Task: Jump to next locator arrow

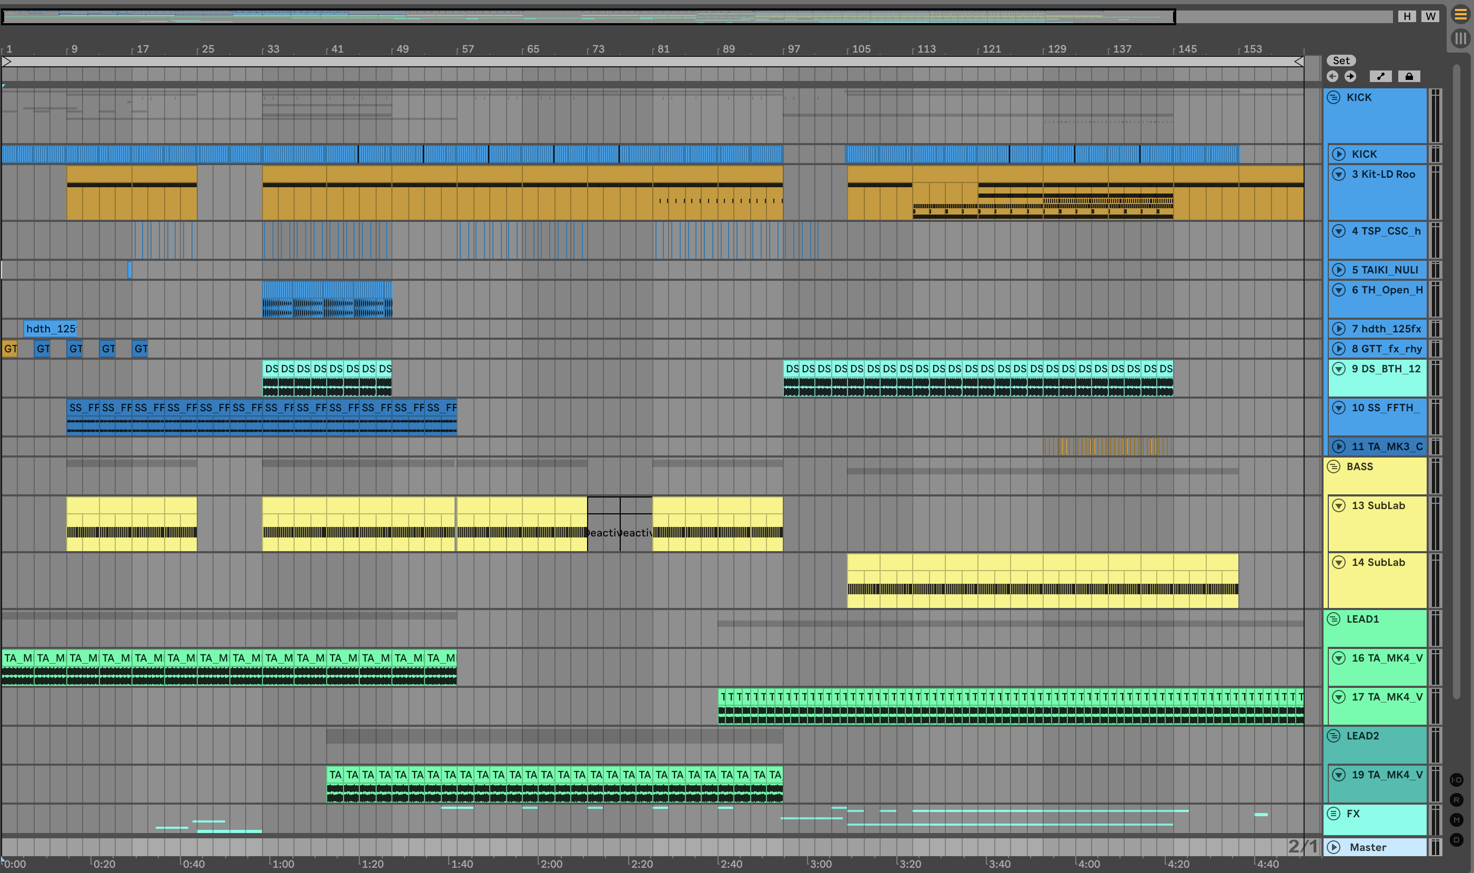Action: 1350,76
